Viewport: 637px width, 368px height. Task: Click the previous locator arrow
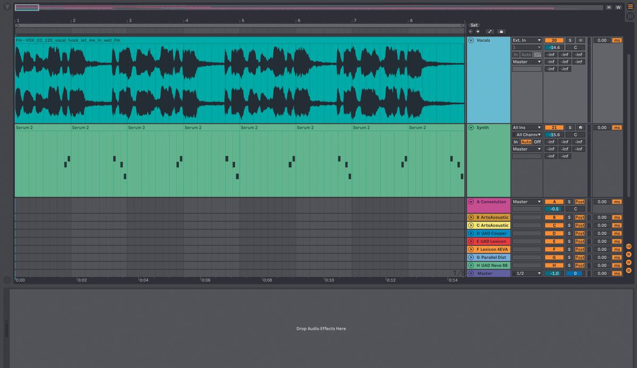[x=470, y=31]
